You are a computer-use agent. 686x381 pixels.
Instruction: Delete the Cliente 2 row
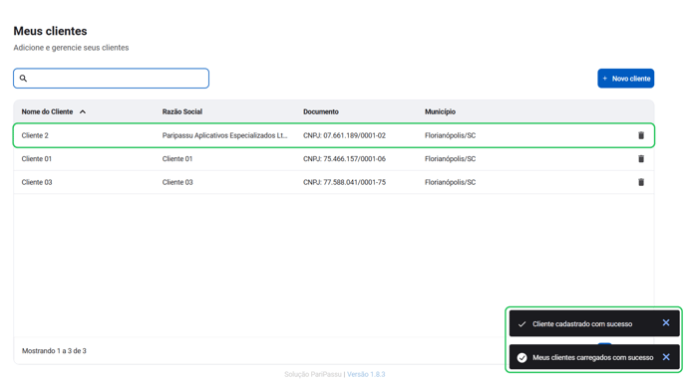[x=641, y=135]
